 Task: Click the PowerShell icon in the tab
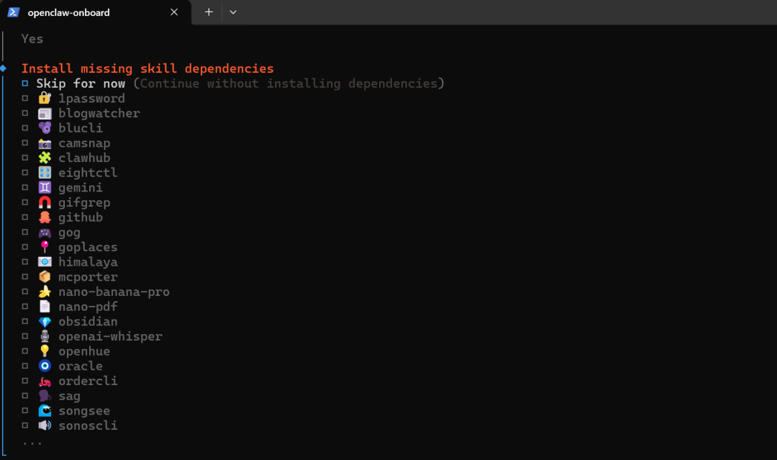[14, 12]
